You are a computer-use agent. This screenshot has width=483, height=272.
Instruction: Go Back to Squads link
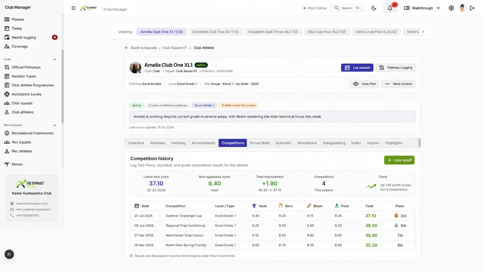(x=141, y=48)
